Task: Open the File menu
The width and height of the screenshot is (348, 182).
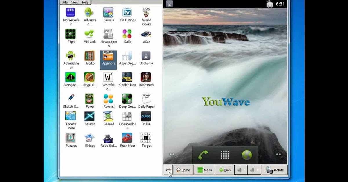Action: 65,2
